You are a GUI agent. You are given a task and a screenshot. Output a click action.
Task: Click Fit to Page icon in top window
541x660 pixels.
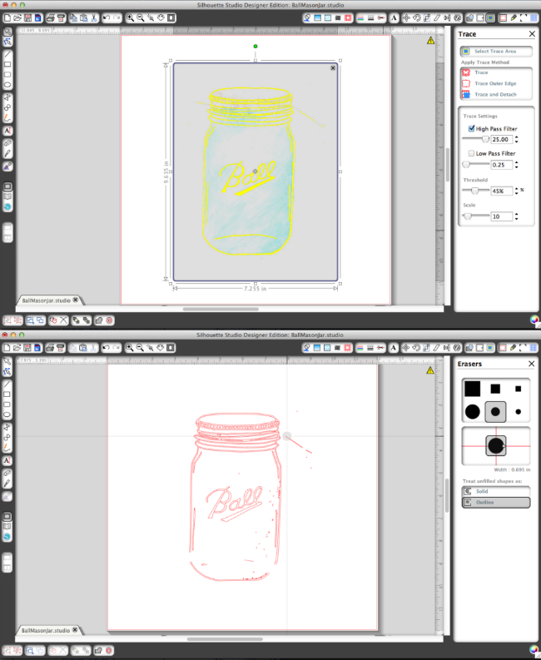171,17
